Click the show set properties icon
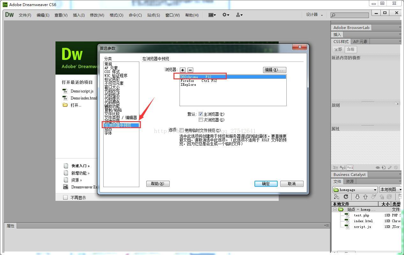 [x=350, y=167]
